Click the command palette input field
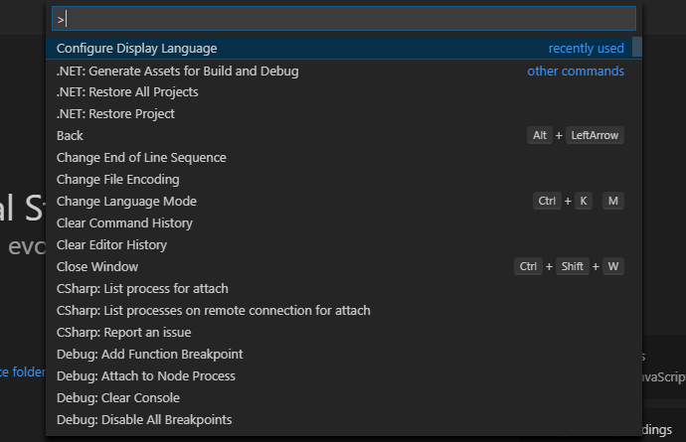The width and height of the screenshot is (686, 442). coord(344,19)
